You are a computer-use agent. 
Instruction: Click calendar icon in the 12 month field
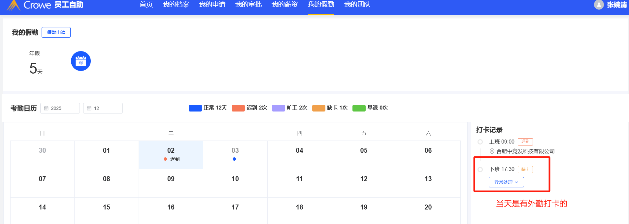coord(89,108)
